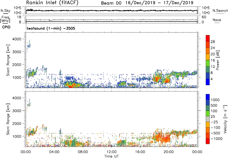Click the '-1000' value on the Velocity colorbar
Screen dimensions: 228x158
pos(217,139)
